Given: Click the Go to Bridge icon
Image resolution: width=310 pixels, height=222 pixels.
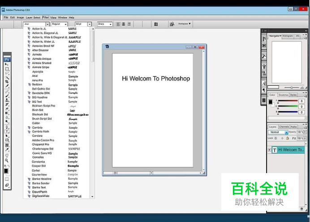Looking at the screenshot, I should coord(172,24).
